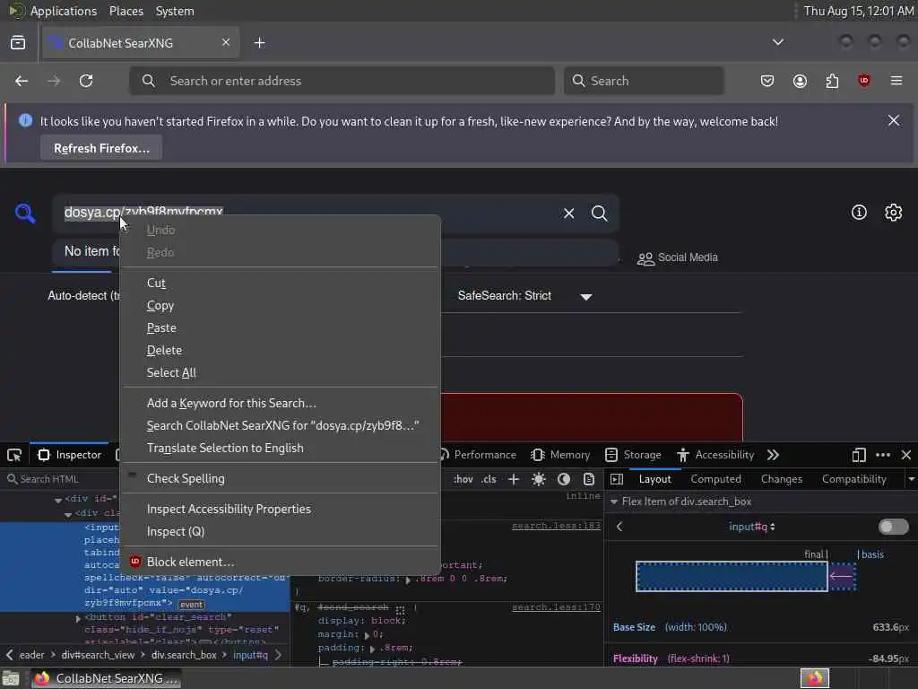
Task: Open Responsive Design Mode icon
Action: pyautogui.click(x=858, y=455)
